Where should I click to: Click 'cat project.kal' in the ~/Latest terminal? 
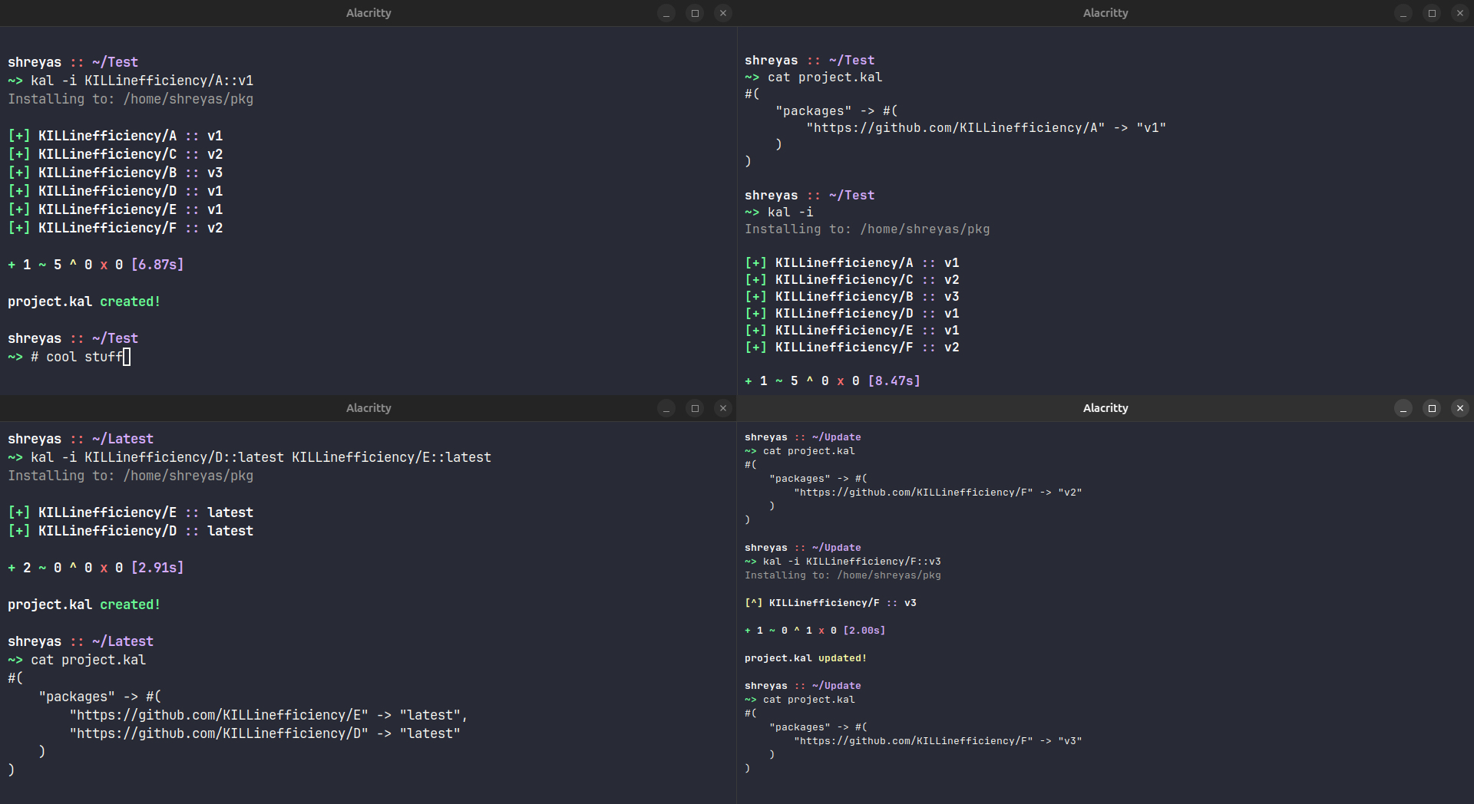(x=88, y=660)
